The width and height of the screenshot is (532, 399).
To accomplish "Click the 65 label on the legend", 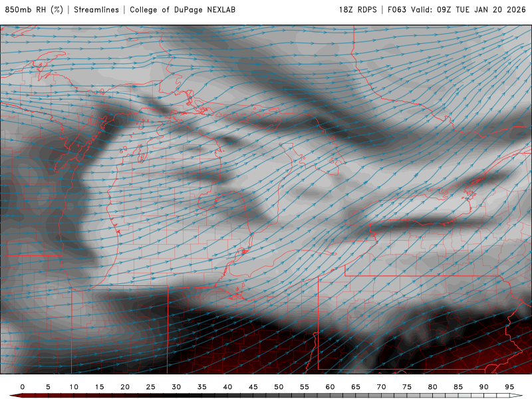I will (x=356, y=387).
